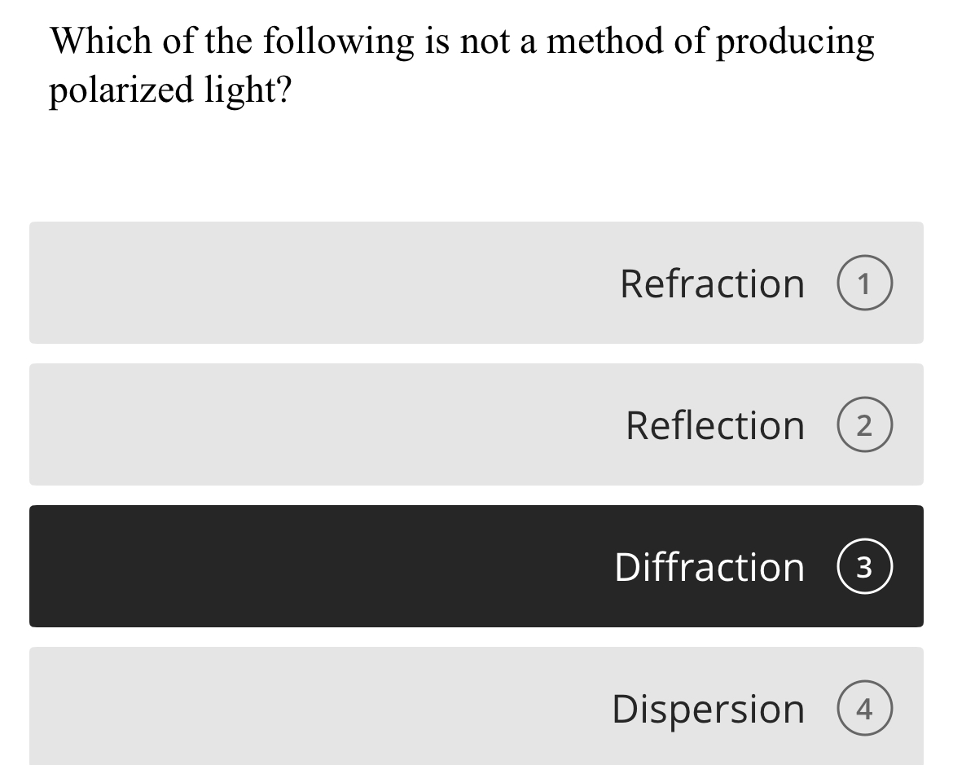Image resolution: width=953 pixels, height=765 pixels.
Task: Tap the Dispersion answer label text
Action: pos(708,707)
